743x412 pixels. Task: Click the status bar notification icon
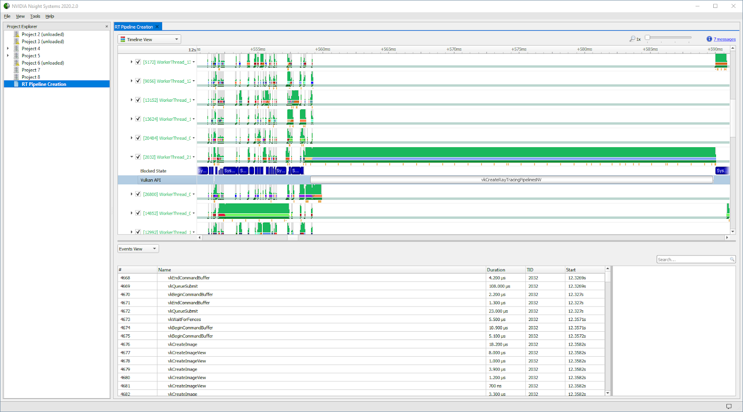[729, 406]
